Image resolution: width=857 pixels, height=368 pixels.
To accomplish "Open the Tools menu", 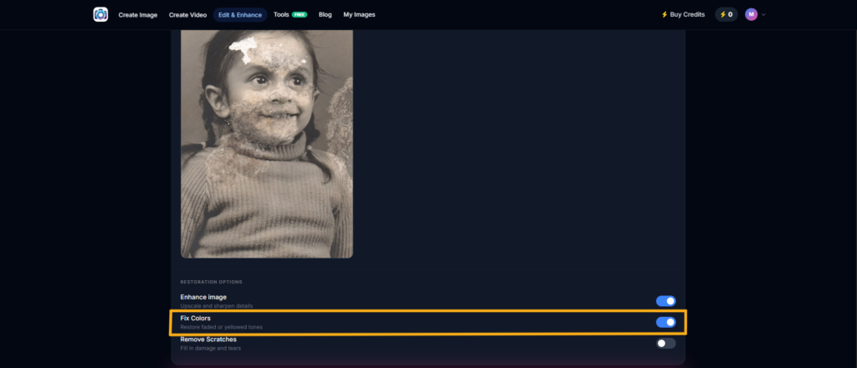I will point(281,15).
